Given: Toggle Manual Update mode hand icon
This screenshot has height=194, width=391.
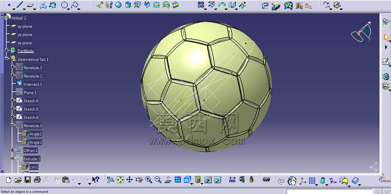Looking at the screenshot, I should (x=292, y=181).
